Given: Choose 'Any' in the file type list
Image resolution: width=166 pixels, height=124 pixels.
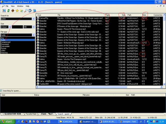Looking at the screenshot, I should pyautogui.click(x=18, y=38).
